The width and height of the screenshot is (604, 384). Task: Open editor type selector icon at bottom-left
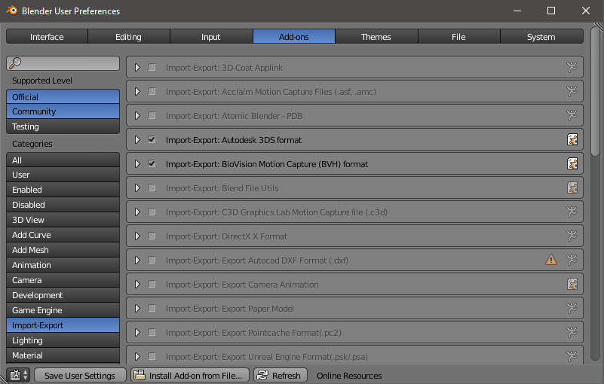point(18,375)
